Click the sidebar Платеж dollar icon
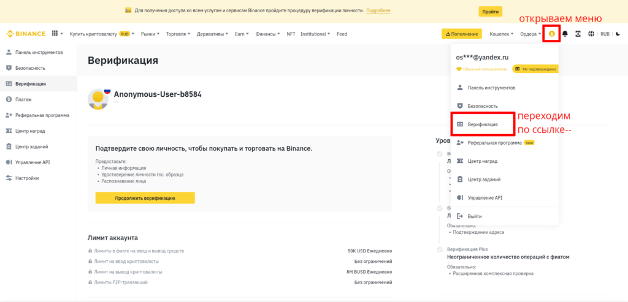This screenshot has height=302, width=628. [x=9, y=99]
